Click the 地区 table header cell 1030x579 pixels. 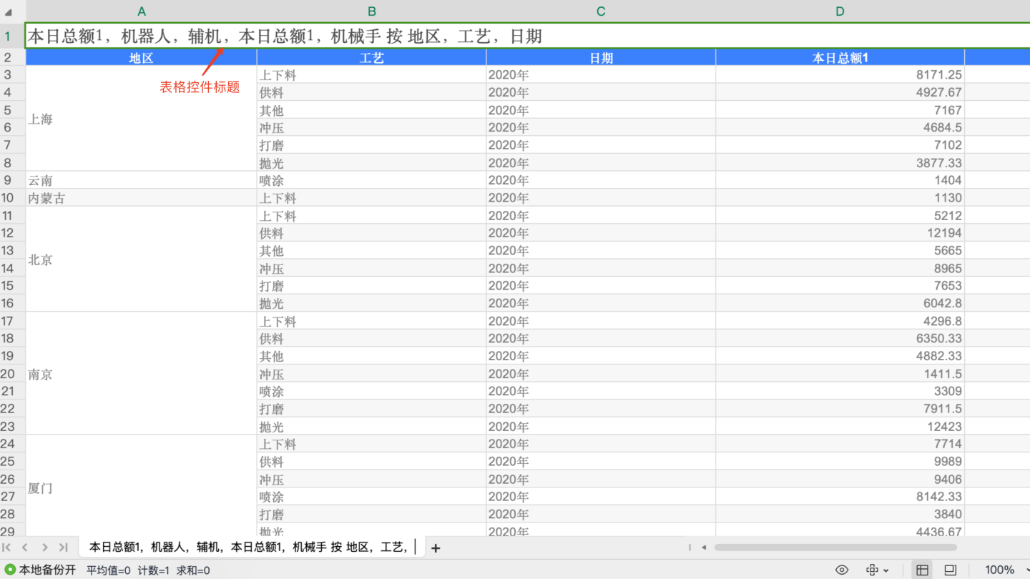141,58
